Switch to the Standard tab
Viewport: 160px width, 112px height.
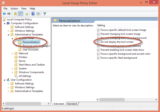pyautogui.click(x=72, y=104)
